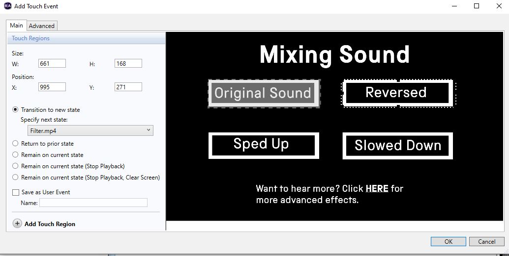
Task: Choose Remain on current state option
Action: (x=15, y=155)
